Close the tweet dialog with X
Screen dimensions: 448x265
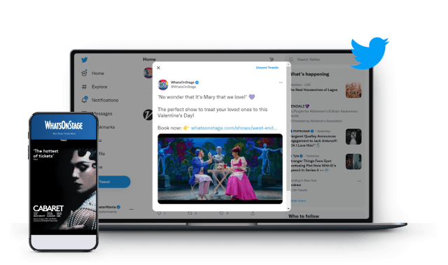[158, 68]
